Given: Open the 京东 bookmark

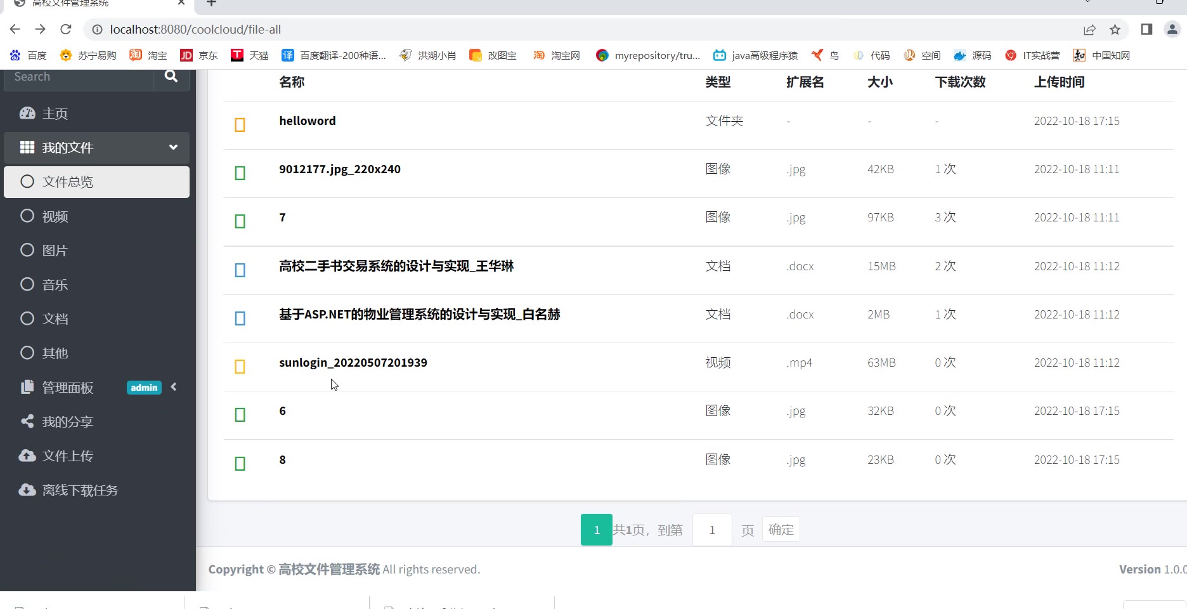Looking at the screenshot, I should (x=199, y=55).
